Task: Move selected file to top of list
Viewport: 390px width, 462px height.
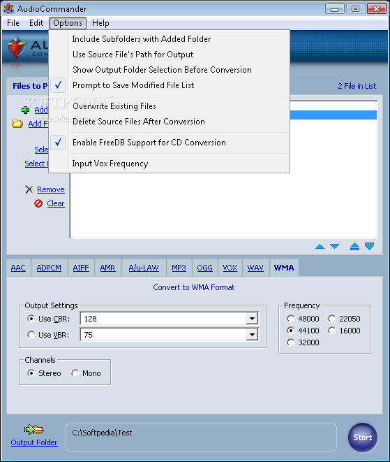Action: pos(354,246)
